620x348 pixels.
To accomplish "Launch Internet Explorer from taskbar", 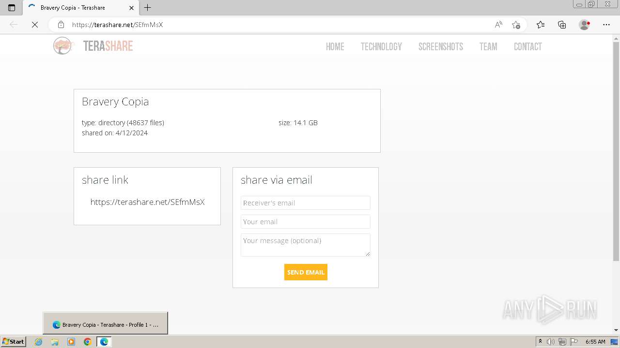I will click(x=39, y=342).
